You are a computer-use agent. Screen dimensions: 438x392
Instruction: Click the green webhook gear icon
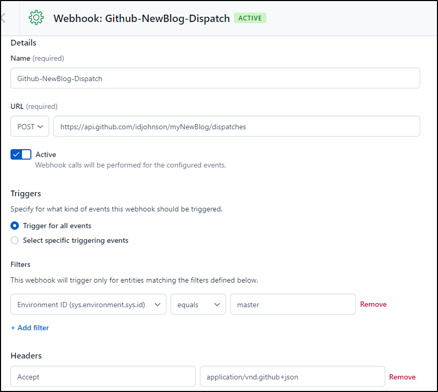click(36, 18)
